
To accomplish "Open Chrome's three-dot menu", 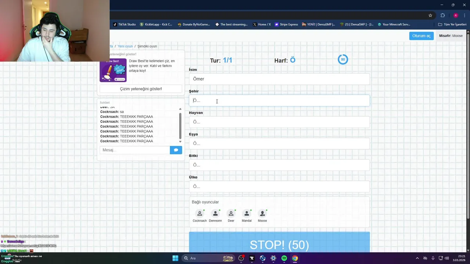I will point(465,15).
